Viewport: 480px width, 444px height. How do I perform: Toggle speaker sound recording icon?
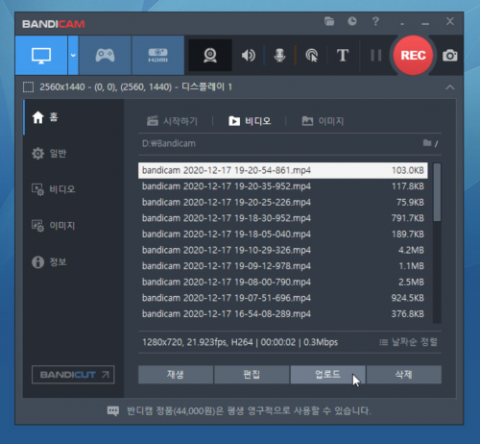(x=249, y=56)
